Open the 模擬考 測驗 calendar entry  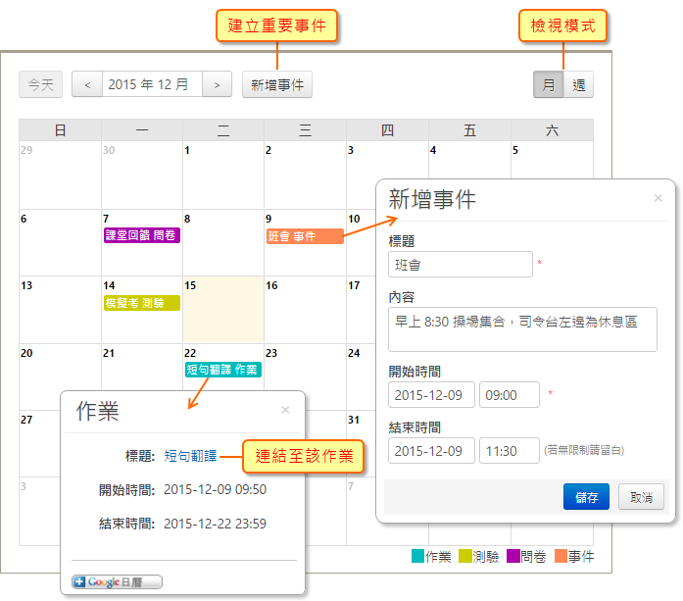point(142,303)
